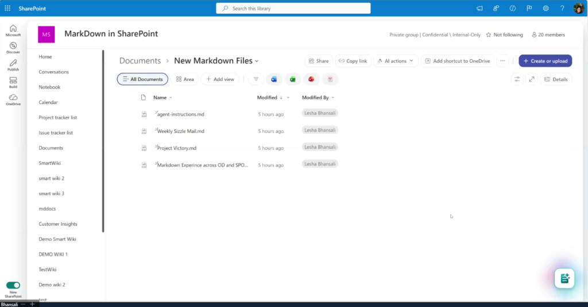Viewport: 588px width, 307px height.
Task: Toggle Not following star for site
Action: coord(504,35)
